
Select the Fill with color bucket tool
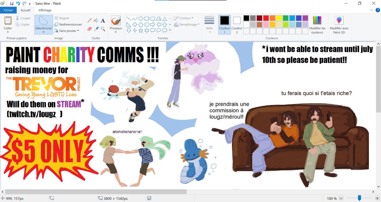click(x=96, y=21)
